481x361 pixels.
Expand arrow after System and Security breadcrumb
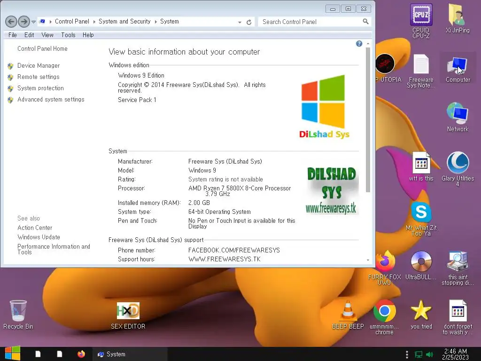[155, 22]
